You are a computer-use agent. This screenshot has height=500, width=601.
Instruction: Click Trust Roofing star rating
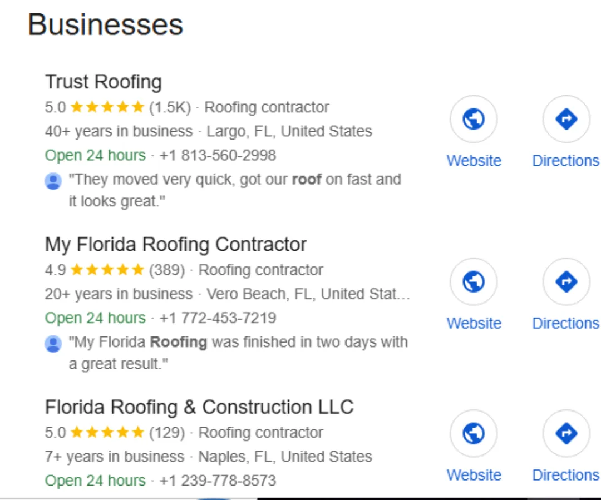pyautogui.click(x=117, y=107)
